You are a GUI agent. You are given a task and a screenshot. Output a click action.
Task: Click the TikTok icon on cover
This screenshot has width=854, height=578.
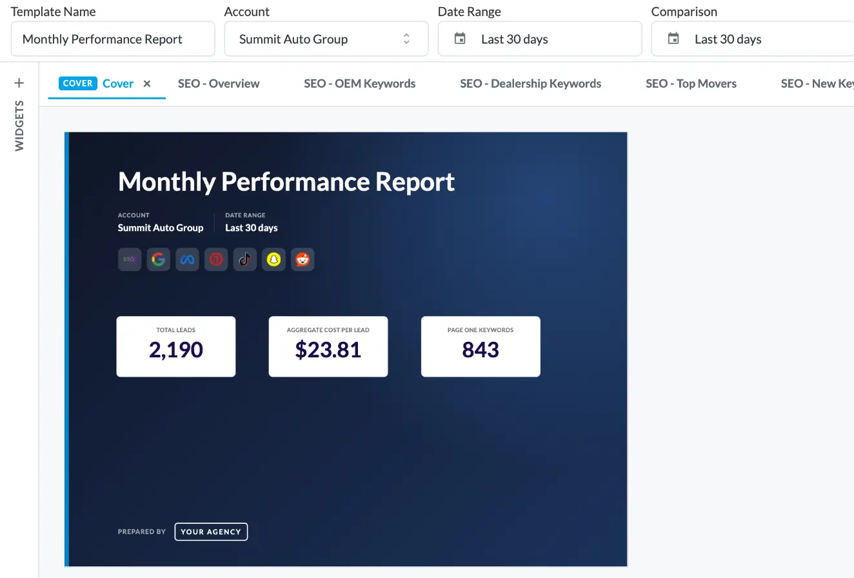pos(245,259)
